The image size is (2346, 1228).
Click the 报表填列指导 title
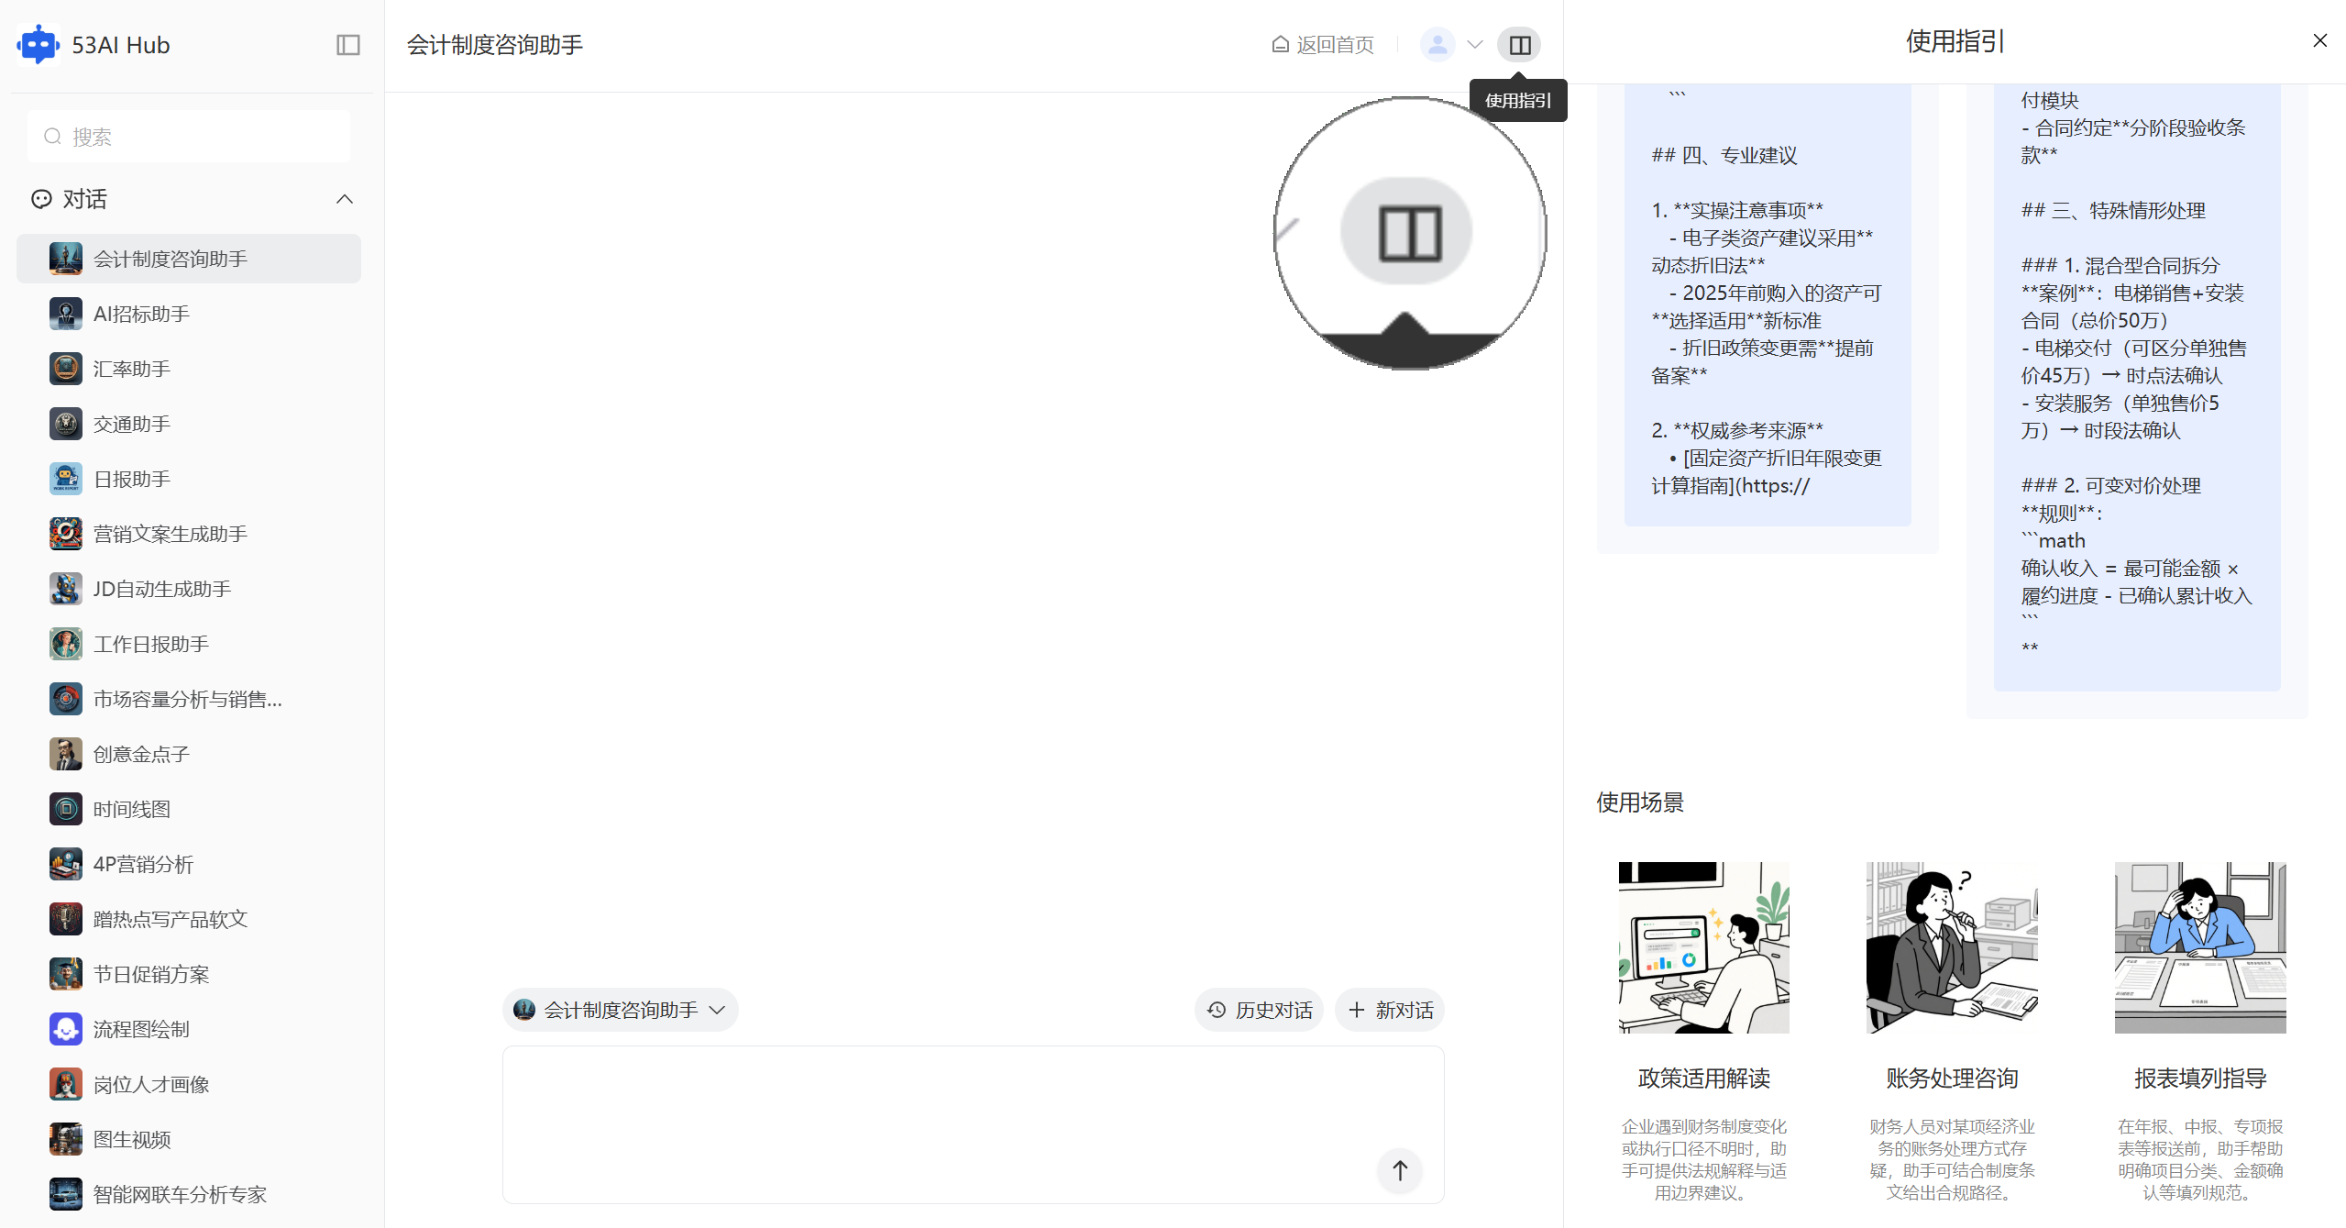(2200, 1078)
